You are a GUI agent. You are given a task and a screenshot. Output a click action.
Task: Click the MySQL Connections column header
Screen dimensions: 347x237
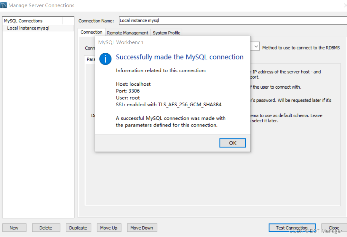click(33, 21)
